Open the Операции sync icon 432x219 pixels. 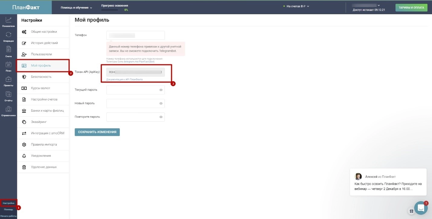[x=8, y=35]
